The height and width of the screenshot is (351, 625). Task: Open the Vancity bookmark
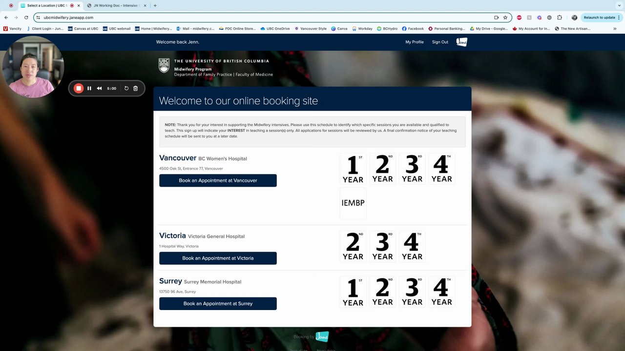[x=13, y=29]
